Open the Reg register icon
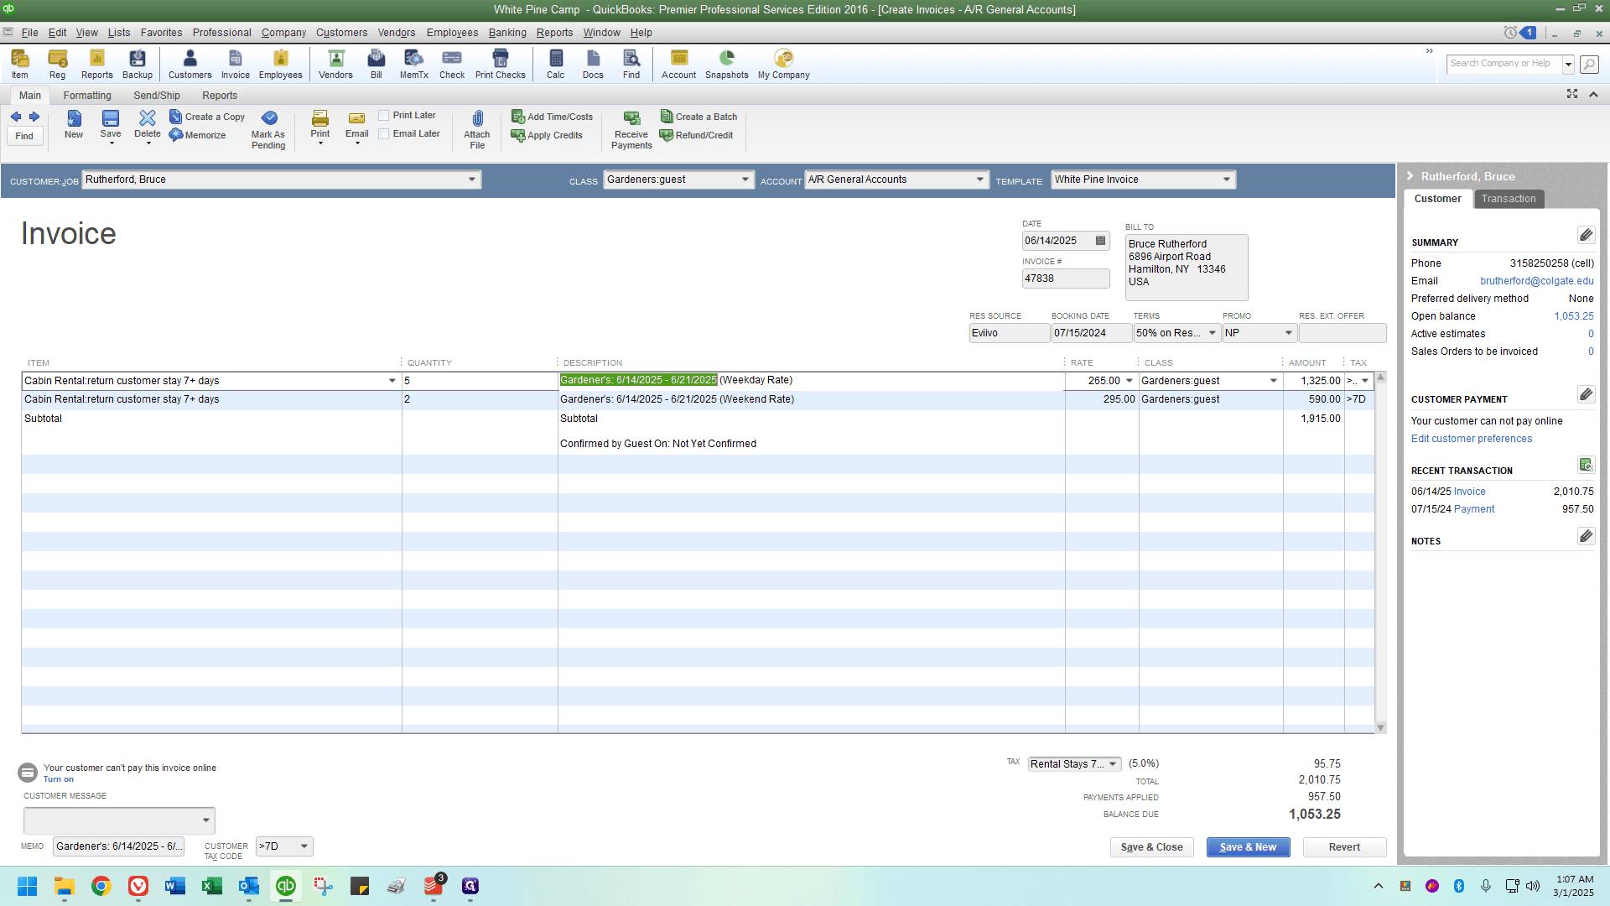1610x906 pixels. tap(57, 65)
